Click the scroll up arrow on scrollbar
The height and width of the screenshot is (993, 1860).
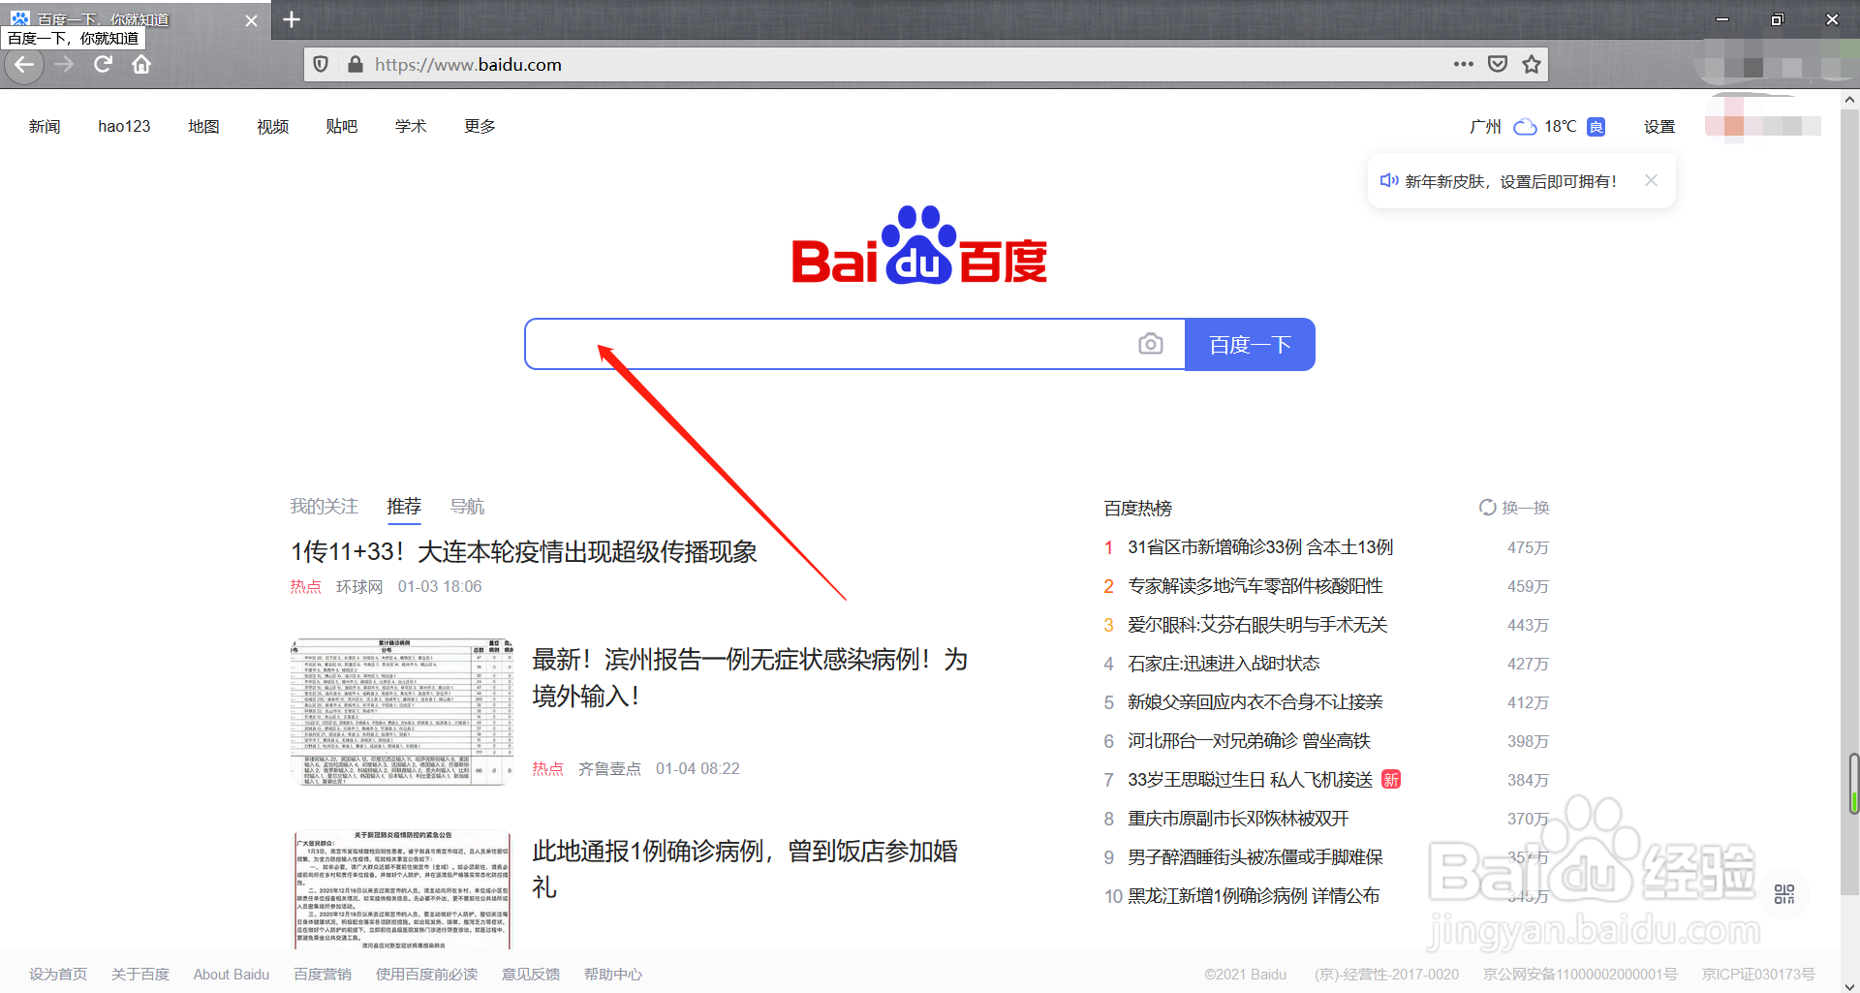(x=1849, y=99)
